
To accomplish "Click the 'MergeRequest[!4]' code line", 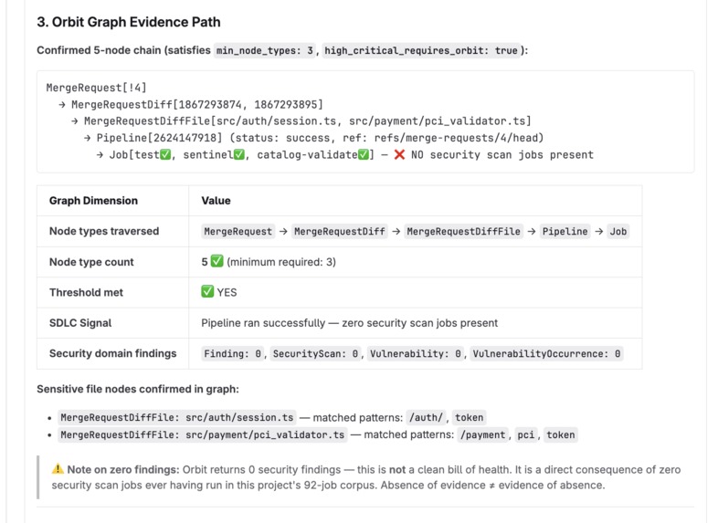I will tap(96, 88).
